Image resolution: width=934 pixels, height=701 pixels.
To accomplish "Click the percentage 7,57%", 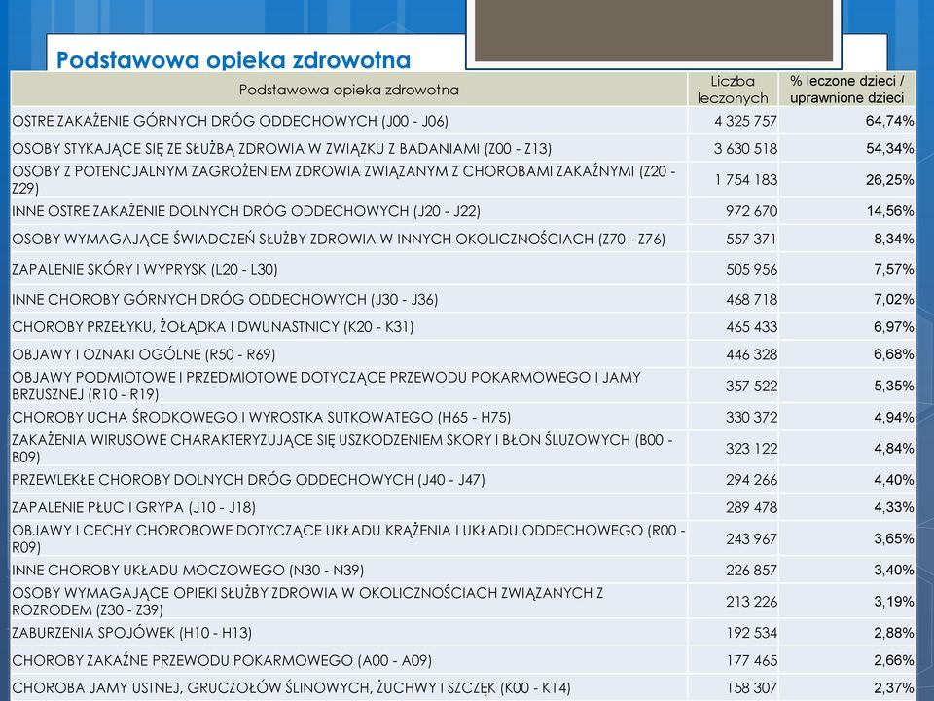I will coord(893,270).
